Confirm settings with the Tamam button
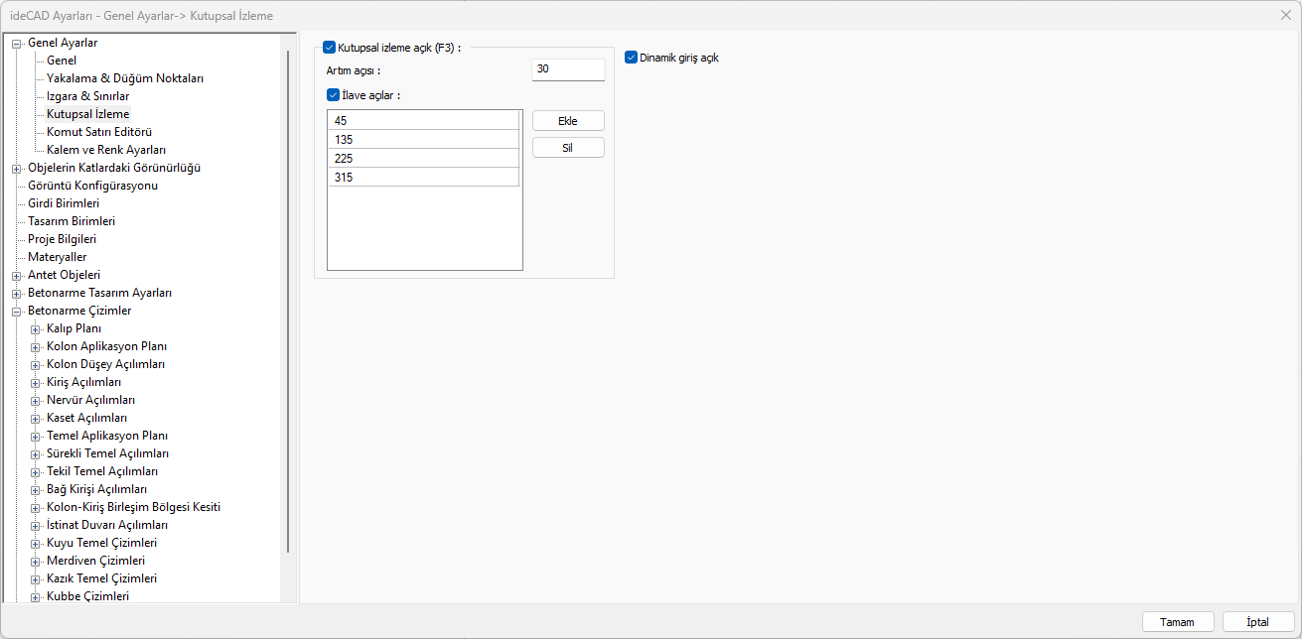This screenshot has width=1302, height=639. click(1177, 622)
